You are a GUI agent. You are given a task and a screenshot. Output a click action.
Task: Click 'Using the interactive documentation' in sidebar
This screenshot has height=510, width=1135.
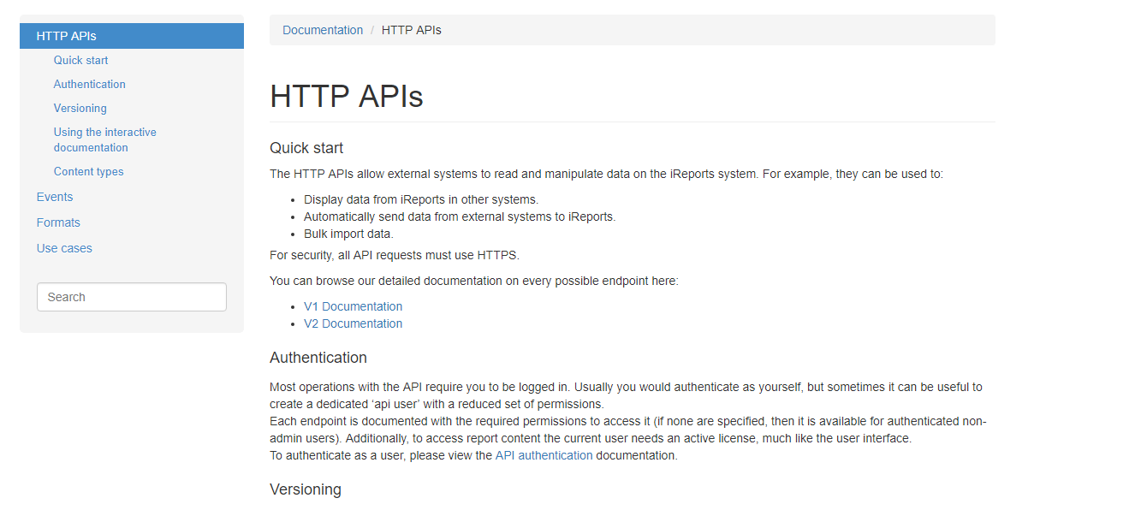[104, 139]
